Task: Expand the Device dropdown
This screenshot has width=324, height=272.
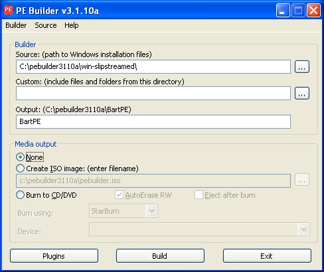Action: point(303,230)
